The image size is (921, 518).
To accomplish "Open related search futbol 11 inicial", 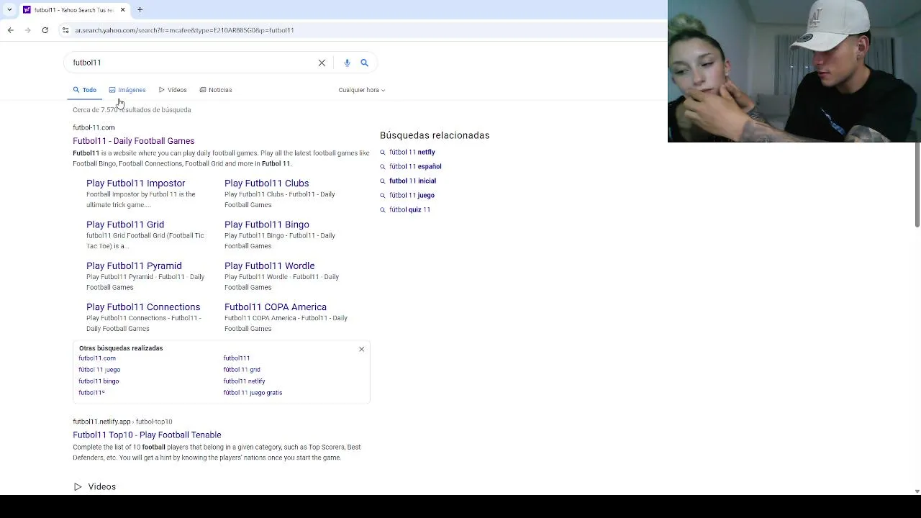I will click(x=412, y=181).
